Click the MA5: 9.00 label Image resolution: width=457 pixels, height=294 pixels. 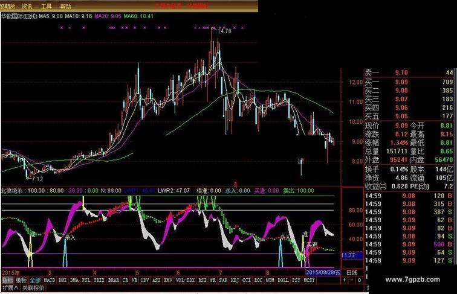(51, 16)
